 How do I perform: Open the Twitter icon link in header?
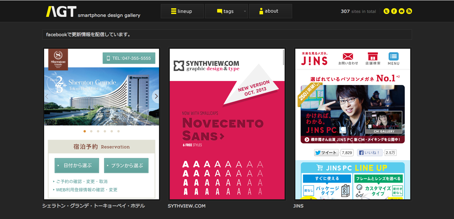(x=387, y=11)
